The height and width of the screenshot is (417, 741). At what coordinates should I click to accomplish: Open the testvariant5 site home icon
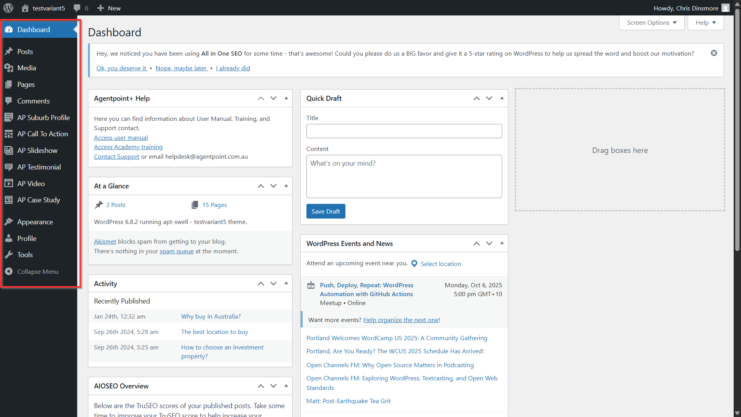(x=25, y=8)
